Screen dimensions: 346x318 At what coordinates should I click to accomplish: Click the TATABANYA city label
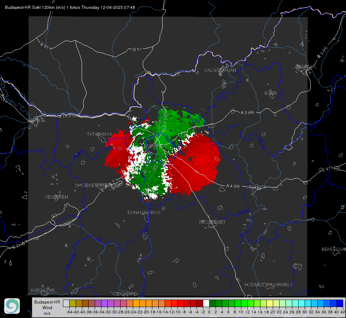[x=99, y=134]
